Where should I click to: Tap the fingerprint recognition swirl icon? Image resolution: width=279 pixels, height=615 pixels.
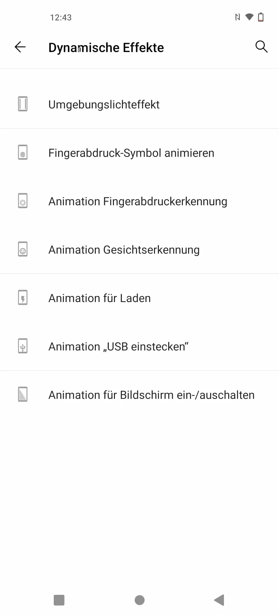pos(23,201)
